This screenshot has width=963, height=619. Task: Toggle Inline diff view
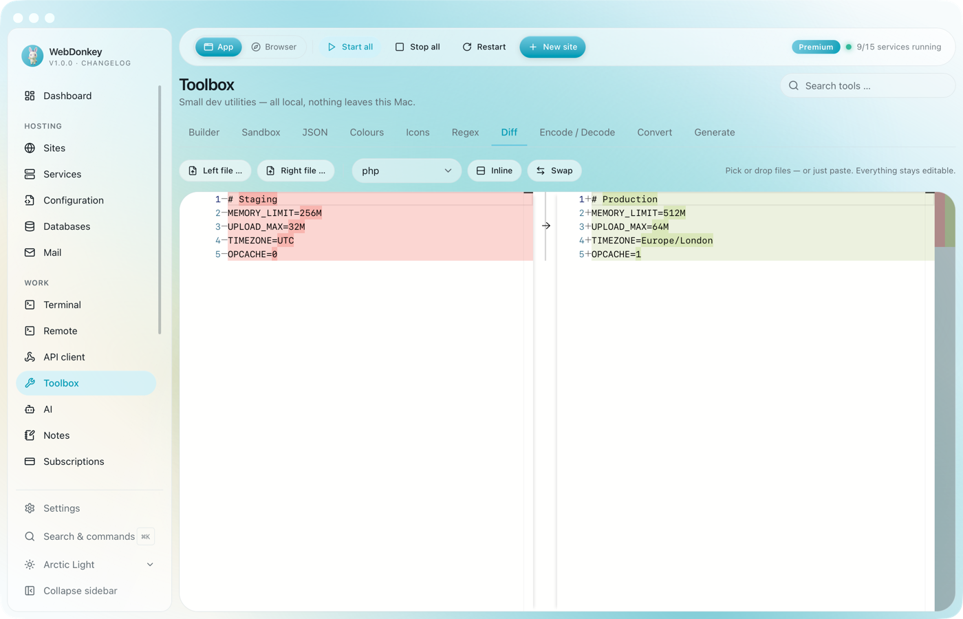(495, 171)
